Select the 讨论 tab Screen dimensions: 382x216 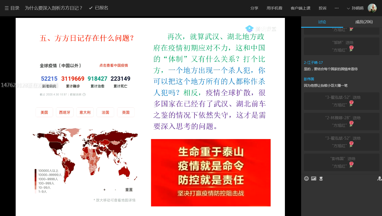pyautogui.click(x=322, y=22)
